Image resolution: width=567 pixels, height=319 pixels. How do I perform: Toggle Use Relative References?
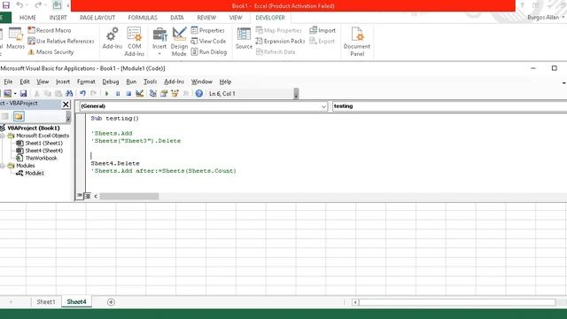(x=61, y=42)
